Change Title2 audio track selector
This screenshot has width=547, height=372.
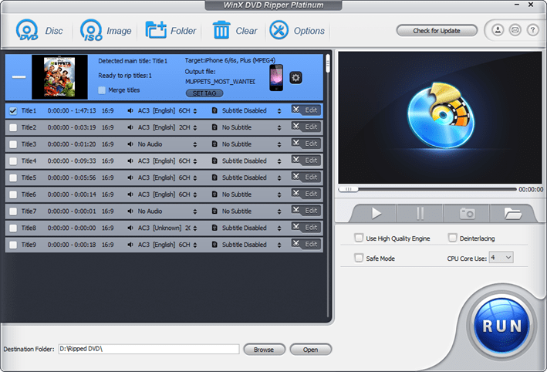pos(195,127)
